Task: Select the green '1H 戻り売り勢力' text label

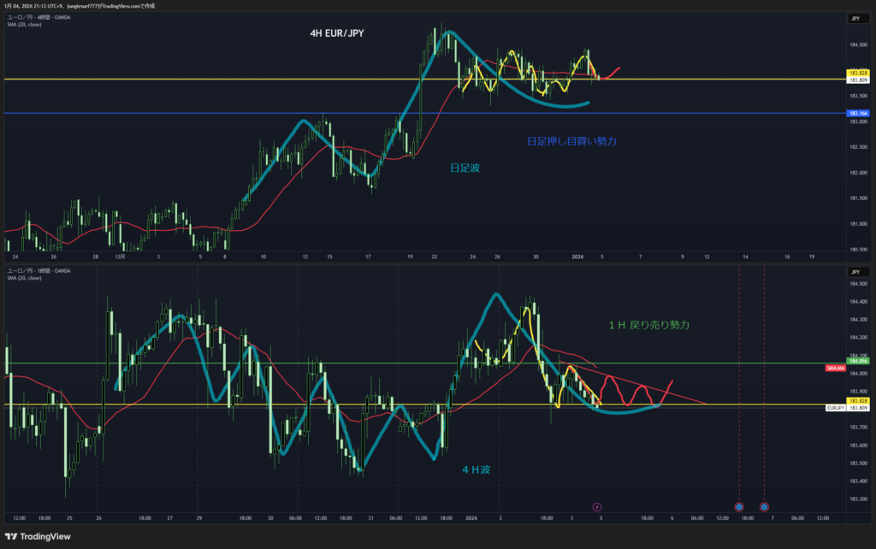Action: tap(649, 325)
